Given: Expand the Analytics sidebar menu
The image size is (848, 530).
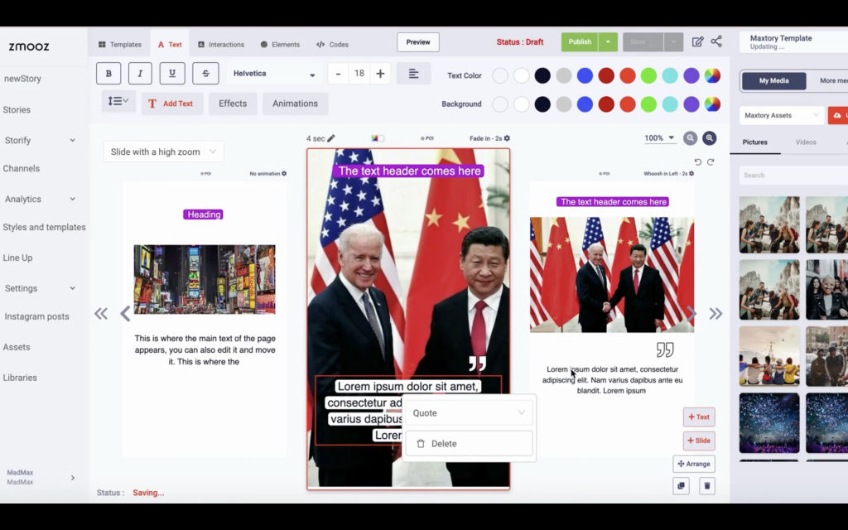Looking at the screenshot, I should tap(73, 199).
